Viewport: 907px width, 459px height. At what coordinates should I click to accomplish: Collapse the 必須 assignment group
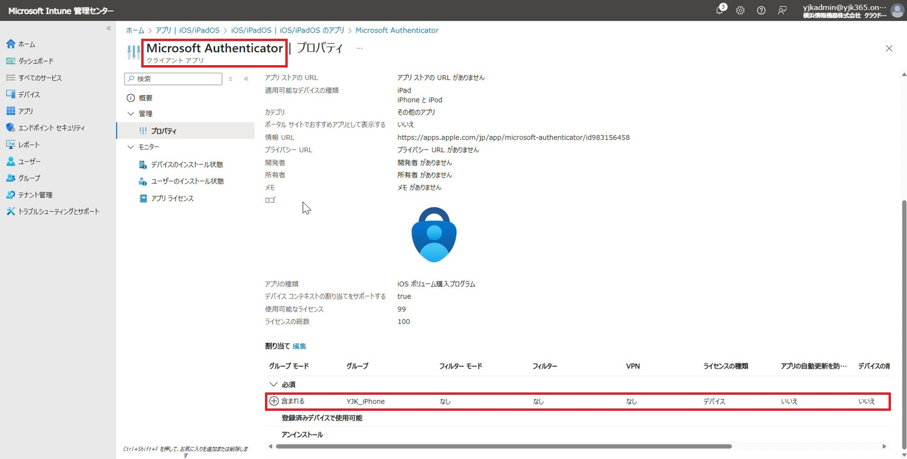[x=273, y=384]
